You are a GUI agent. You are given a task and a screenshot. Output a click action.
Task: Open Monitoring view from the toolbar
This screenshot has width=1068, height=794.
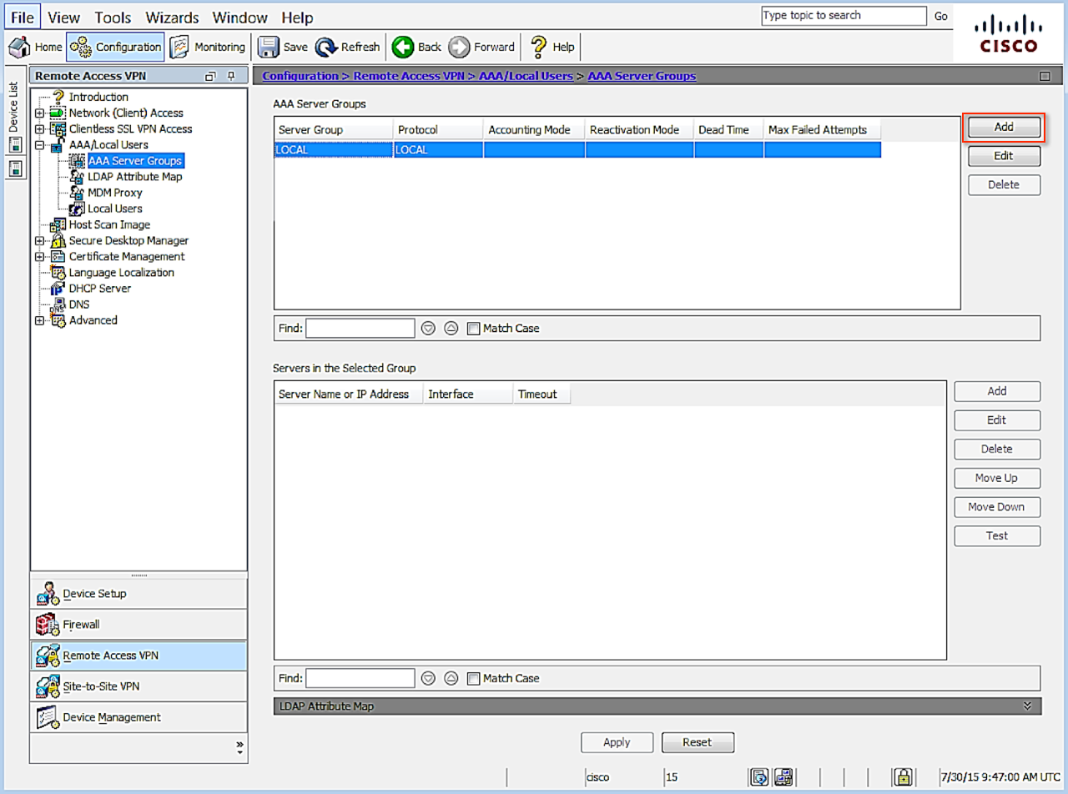[x=180, y=47]
